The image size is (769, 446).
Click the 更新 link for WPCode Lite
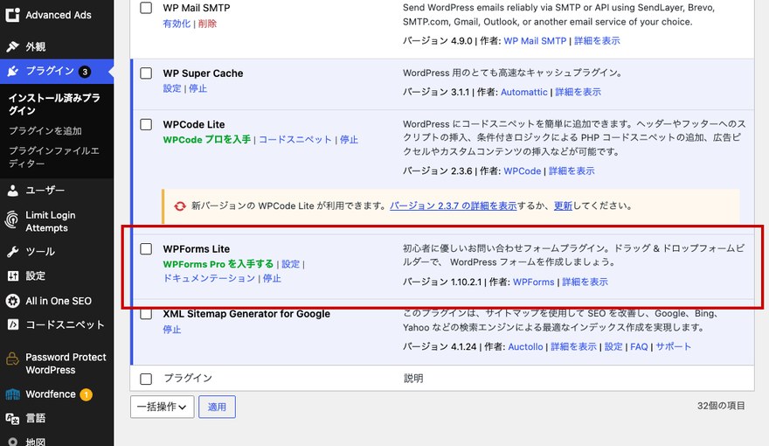(563, 206)
